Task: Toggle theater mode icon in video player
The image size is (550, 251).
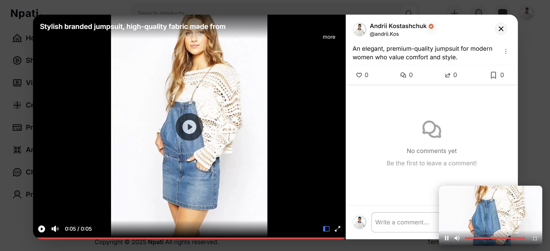Action: click(x=326, y=229)
